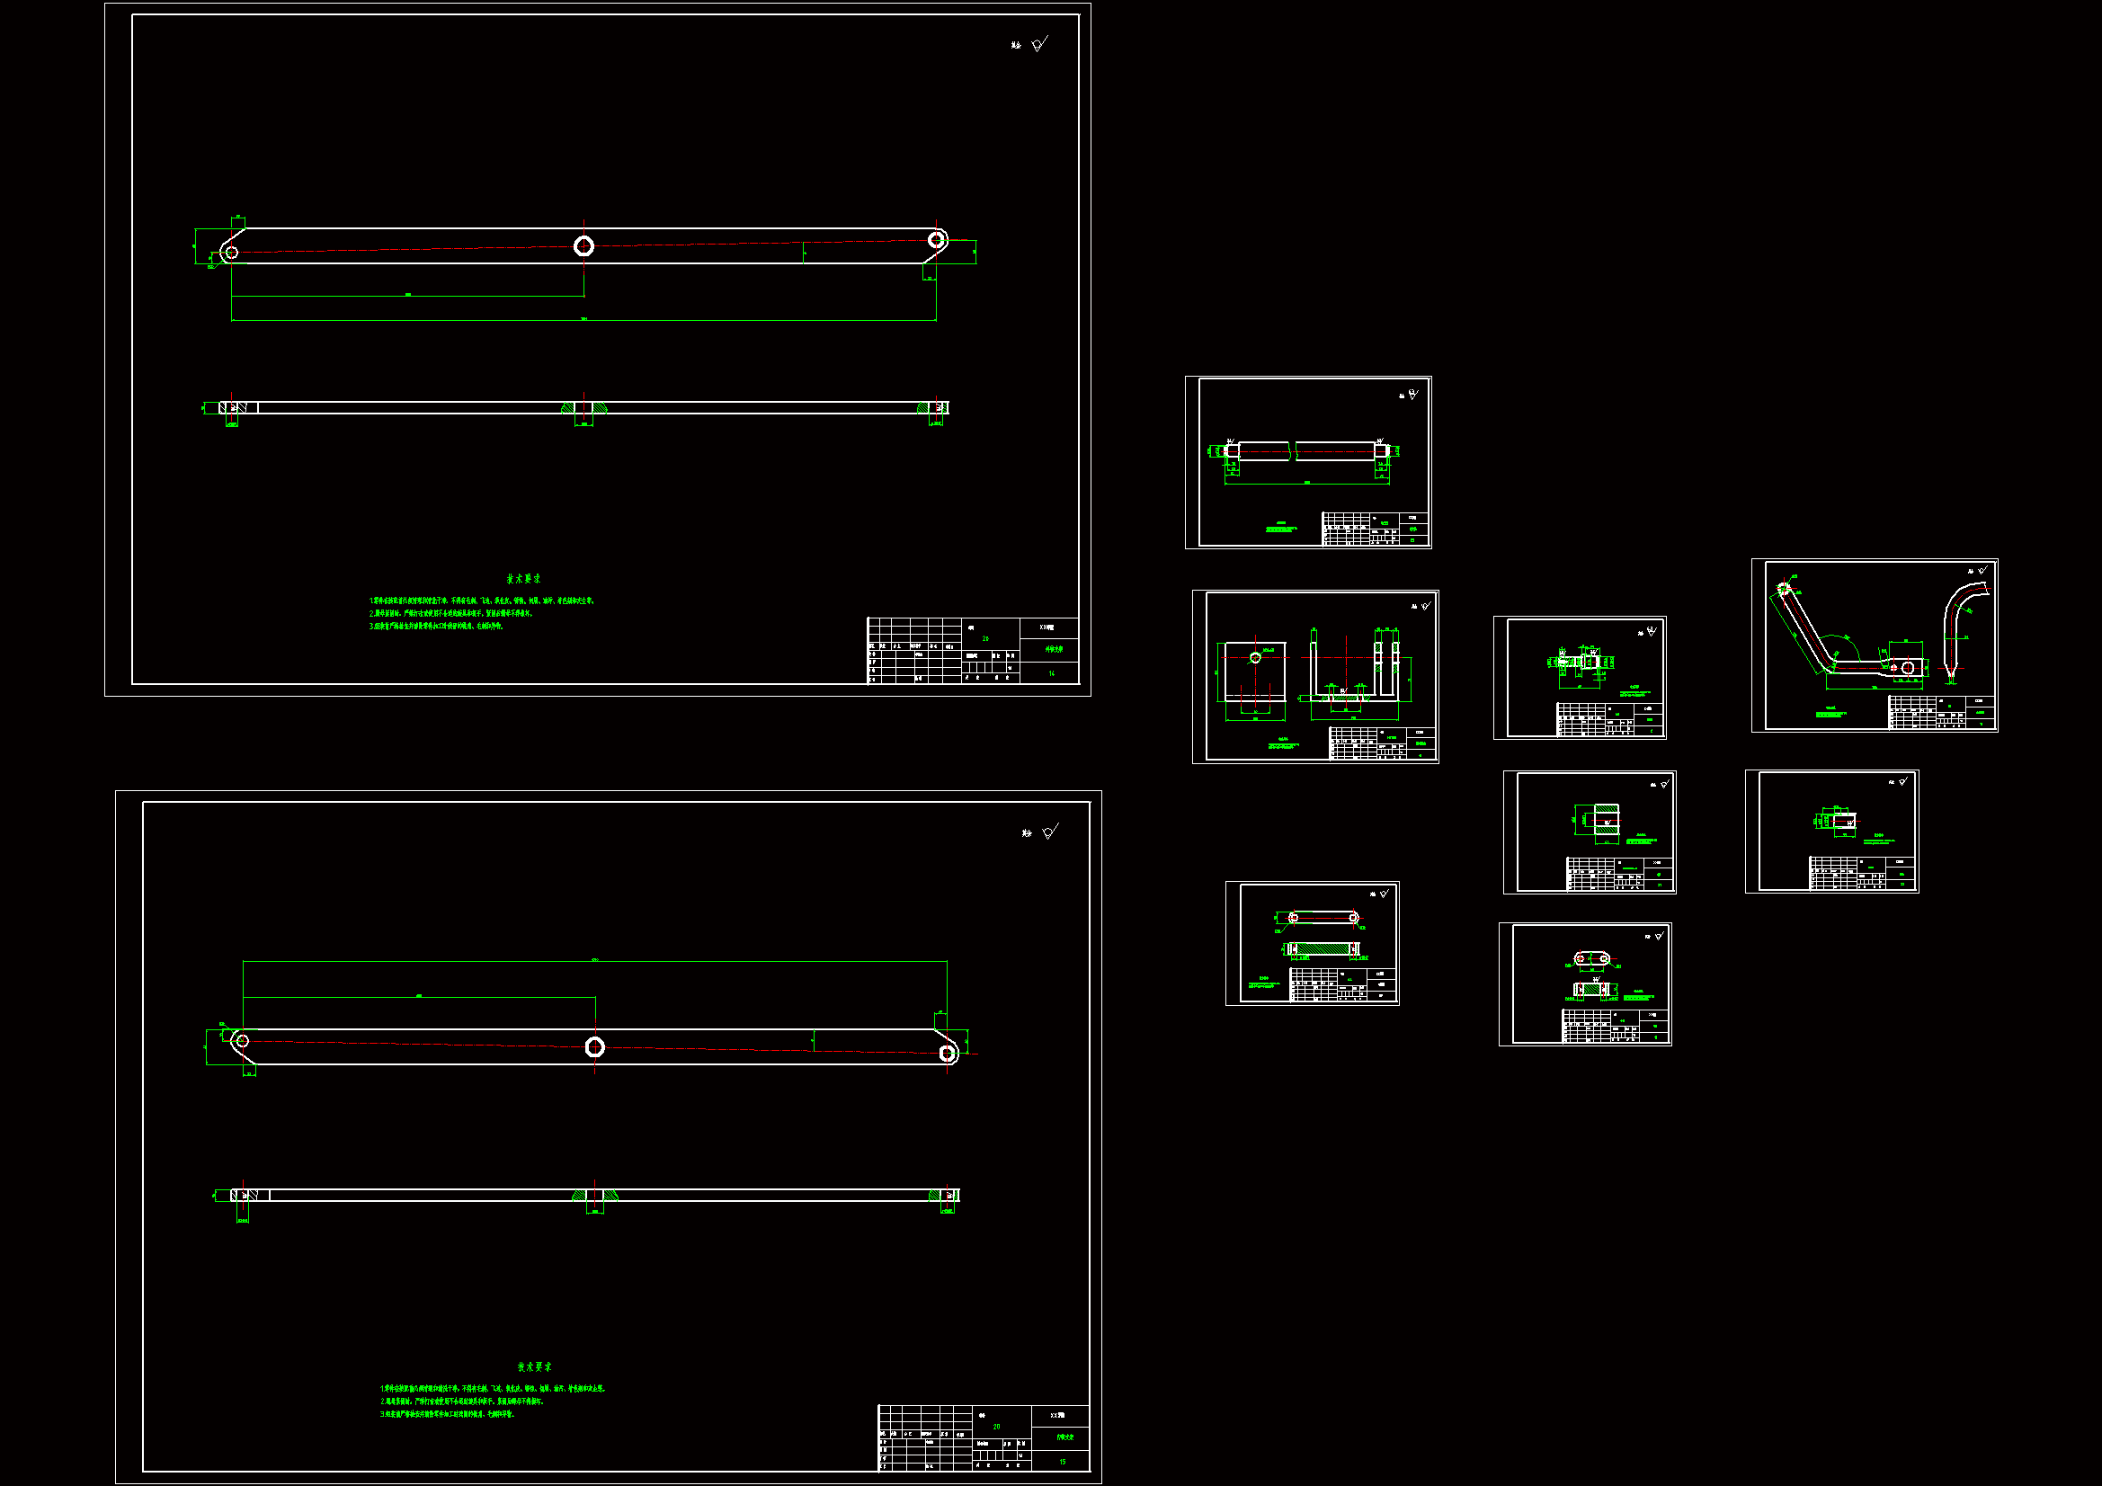Click the large round hole on the bent arm part
The width and height of the screenshot is (2102, 1486).
[x=1907, y=667]
